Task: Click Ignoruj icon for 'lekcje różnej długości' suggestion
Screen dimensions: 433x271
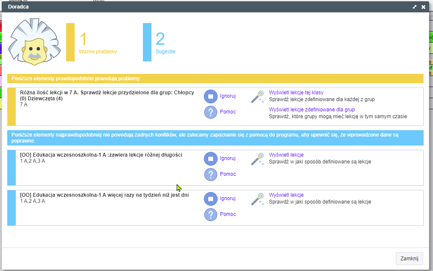Action: 211,159
